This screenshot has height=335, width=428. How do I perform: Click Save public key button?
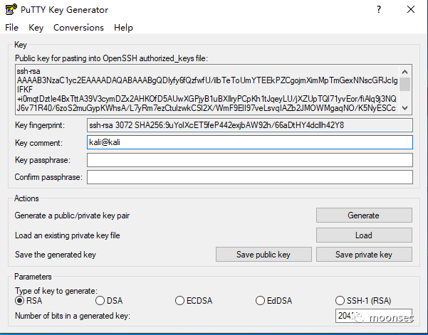(x=263, y=255)
